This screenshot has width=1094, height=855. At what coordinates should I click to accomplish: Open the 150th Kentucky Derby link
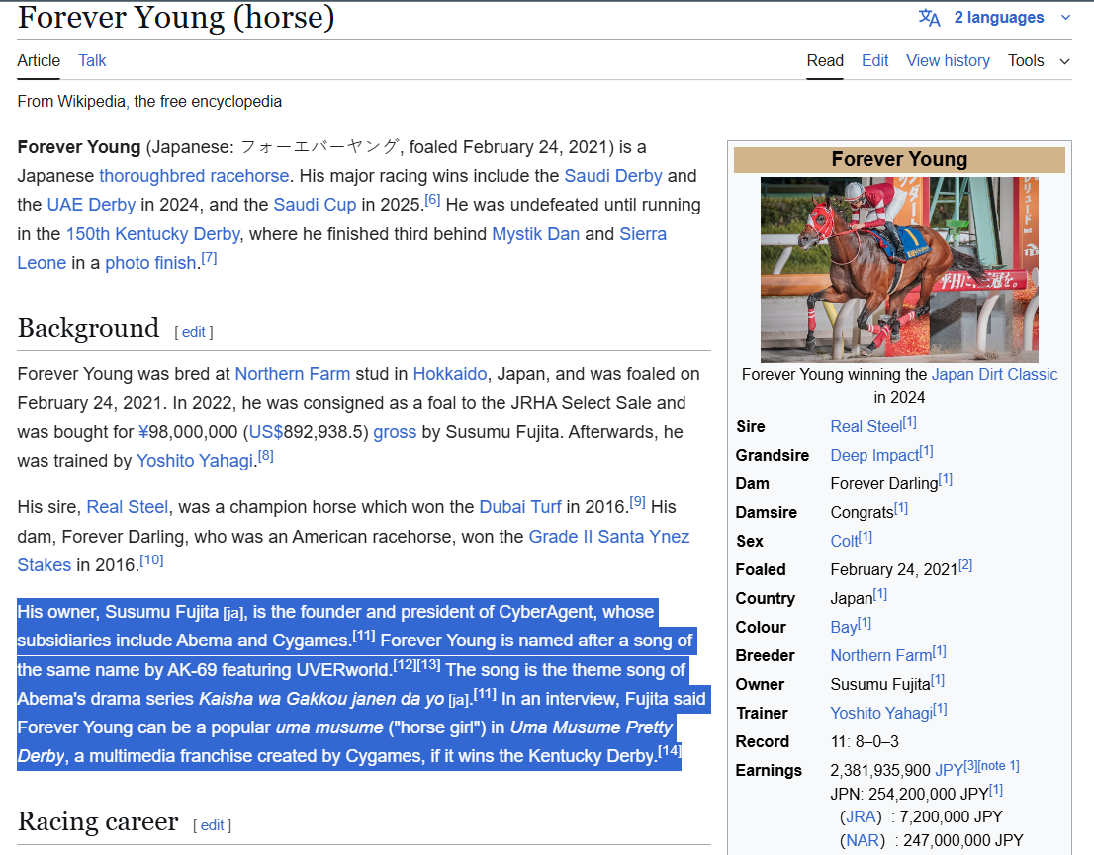pyautogui.click(x=152, y=233)
